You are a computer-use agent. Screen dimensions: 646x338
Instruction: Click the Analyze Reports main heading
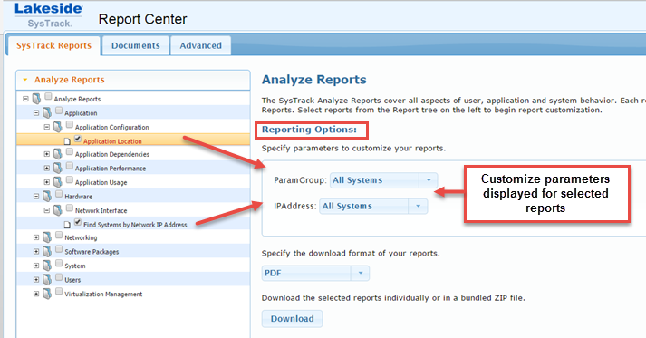coord(313,80)
